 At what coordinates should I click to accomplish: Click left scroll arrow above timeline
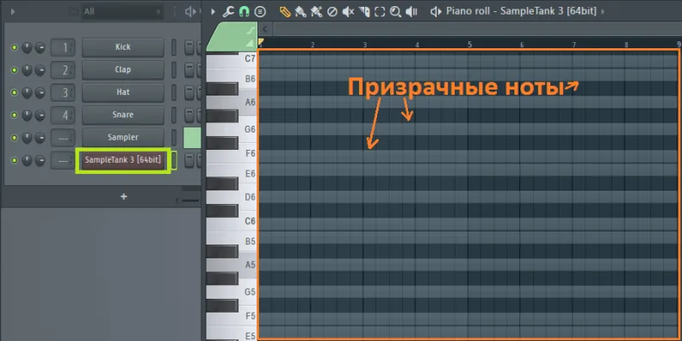pos(264,29)
